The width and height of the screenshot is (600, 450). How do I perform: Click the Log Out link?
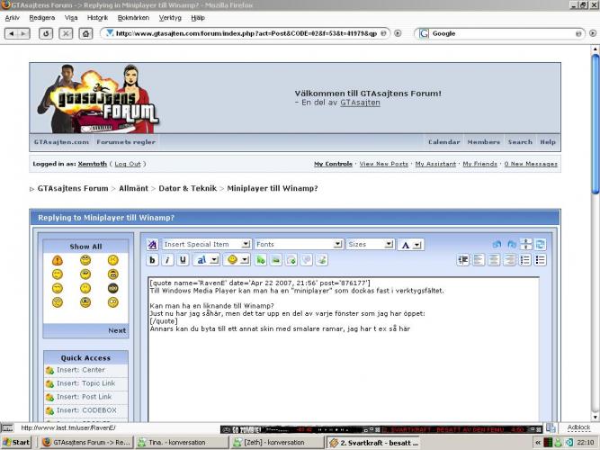coord(128,164)
